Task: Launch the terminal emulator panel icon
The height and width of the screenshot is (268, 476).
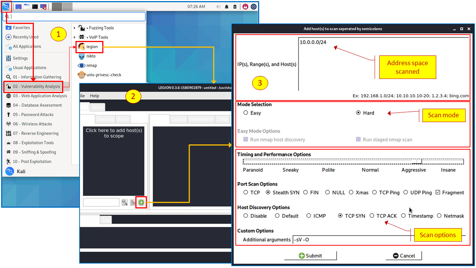Action: [x=35, y=6]
